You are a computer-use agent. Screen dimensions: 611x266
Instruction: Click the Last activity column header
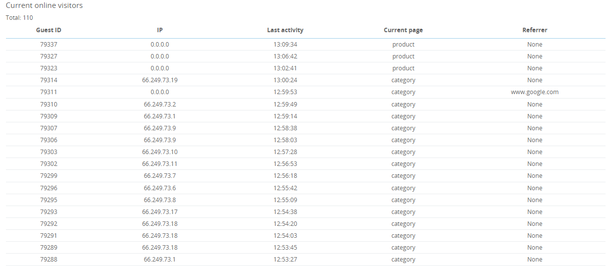(285, 30)
